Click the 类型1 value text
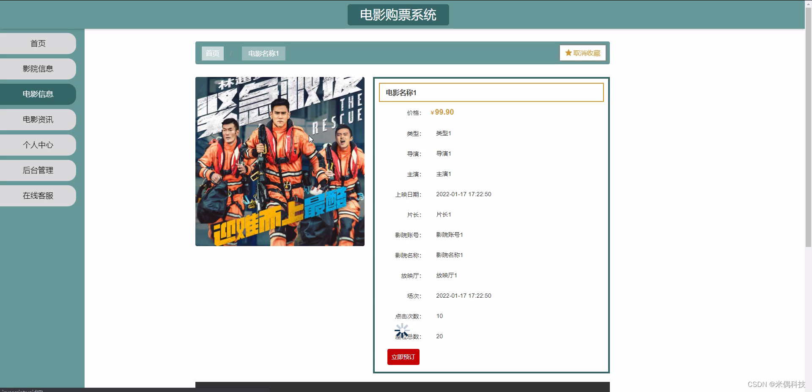The height and width of the screenshot is (392, 812). (444, 133)
